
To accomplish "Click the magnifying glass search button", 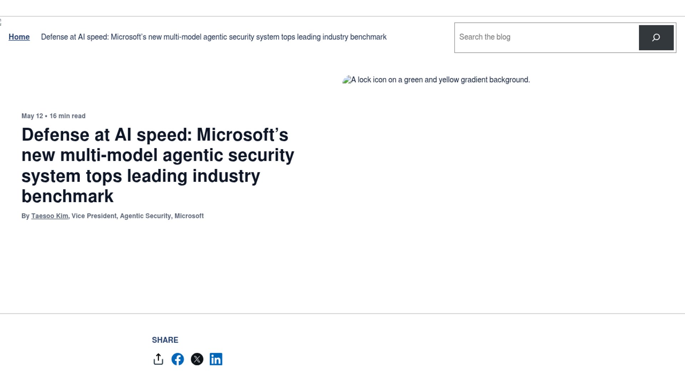I will coord(656,37).
